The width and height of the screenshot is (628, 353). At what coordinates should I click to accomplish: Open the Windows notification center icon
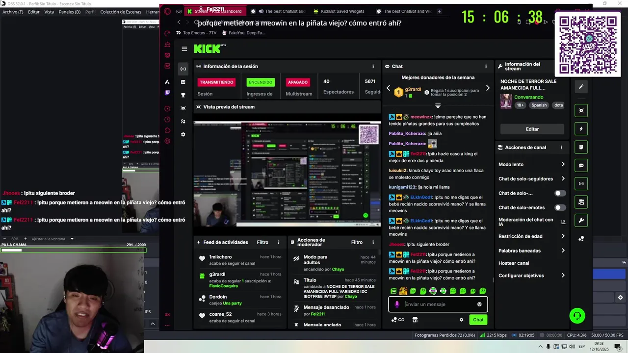point(617,347)
